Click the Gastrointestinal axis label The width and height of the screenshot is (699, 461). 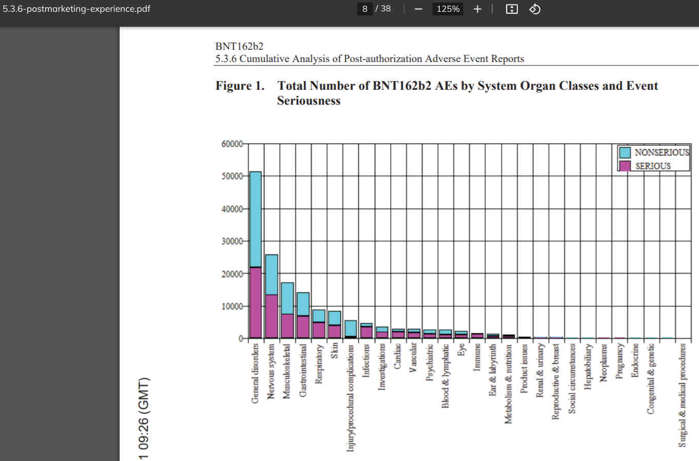point(303,370)
